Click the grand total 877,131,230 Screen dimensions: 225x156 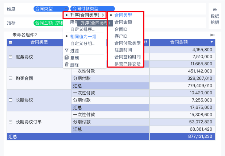pos(200,136)
